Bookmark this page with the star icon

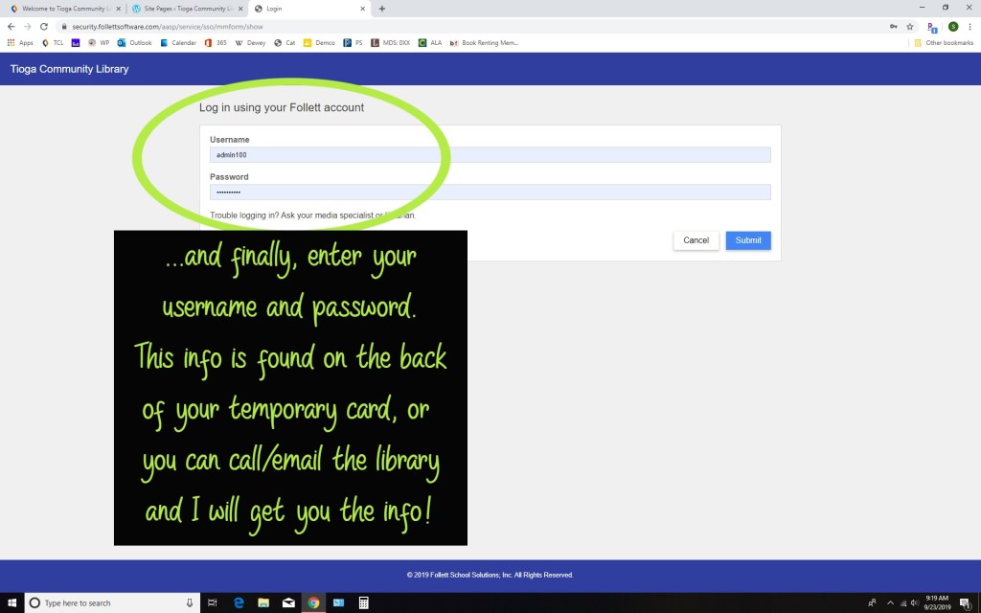[909, 27]
